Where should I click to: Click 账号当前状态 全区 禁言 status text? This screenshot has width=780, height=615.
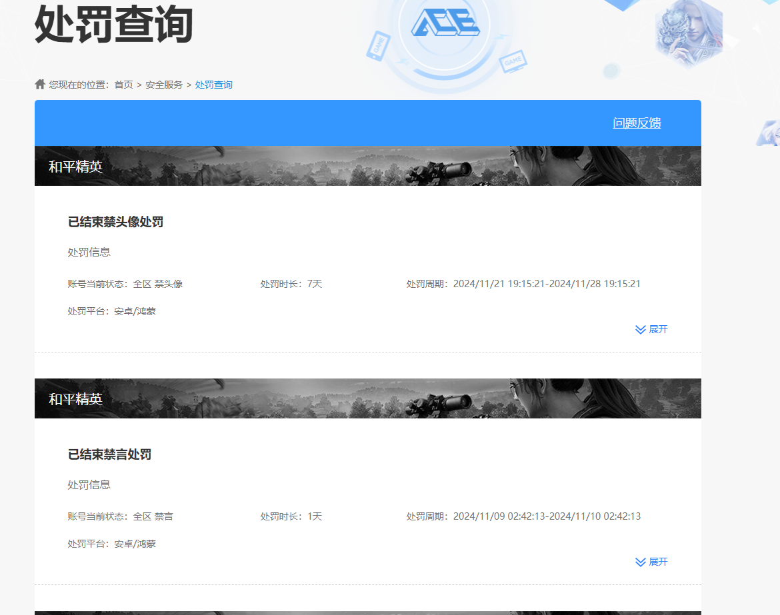click(120, 516)
